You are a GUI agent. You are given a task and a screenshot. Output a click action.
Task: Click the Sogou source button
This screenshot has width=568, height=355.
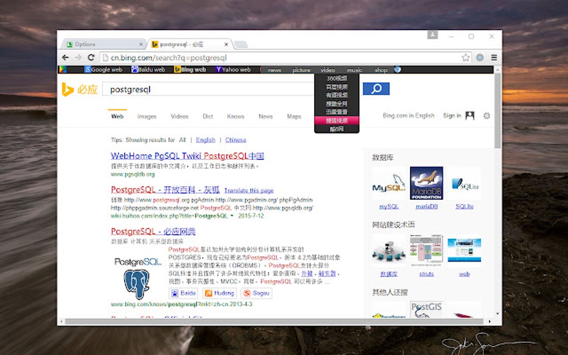click(x=257, y=293)
